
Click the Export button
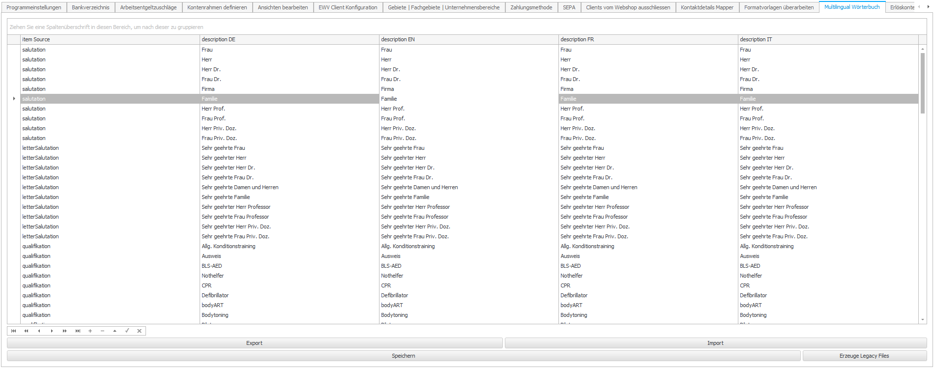click(x=254, y=343)
